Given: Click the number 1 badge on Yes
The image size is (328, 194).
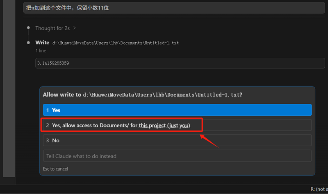Looking at the screenshot, I should (x=48, y=110).
